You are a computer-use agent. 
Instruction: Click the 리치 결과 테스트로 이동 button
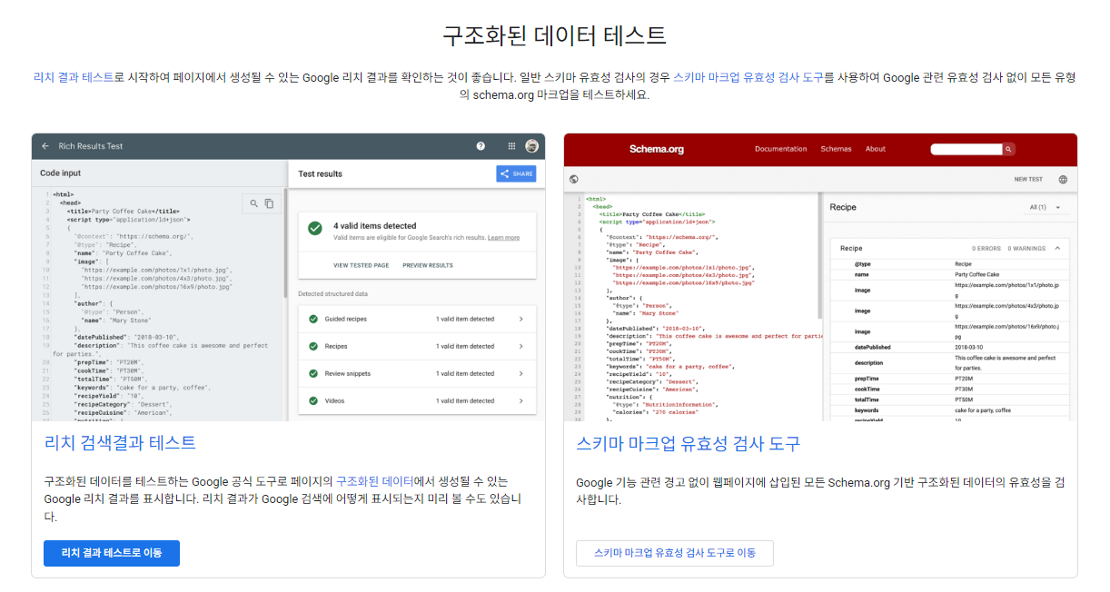(x=111, y=553)
